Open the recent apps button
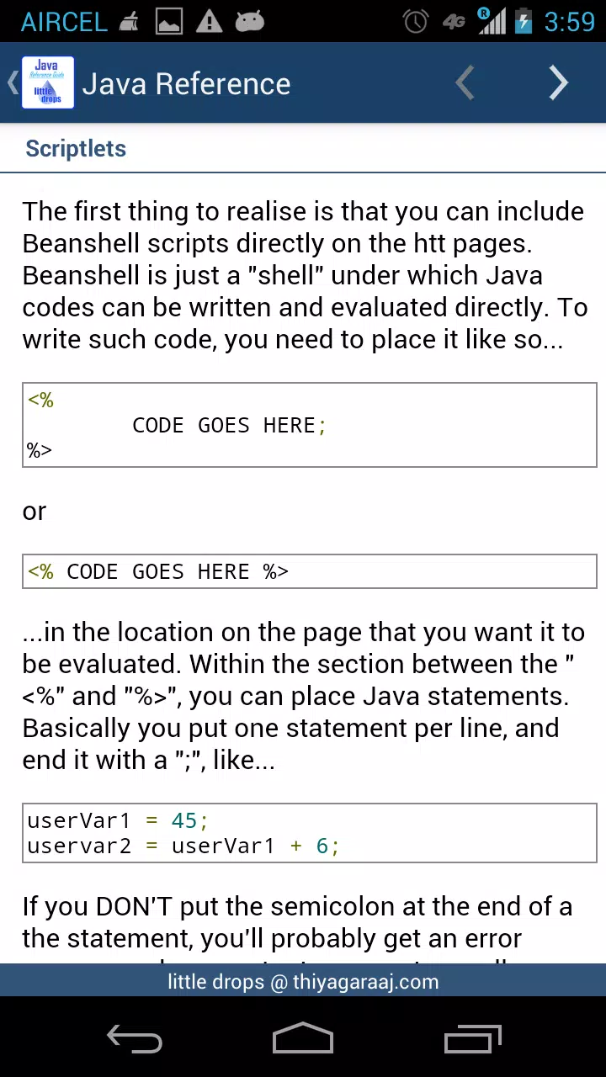 point(472,1038)
